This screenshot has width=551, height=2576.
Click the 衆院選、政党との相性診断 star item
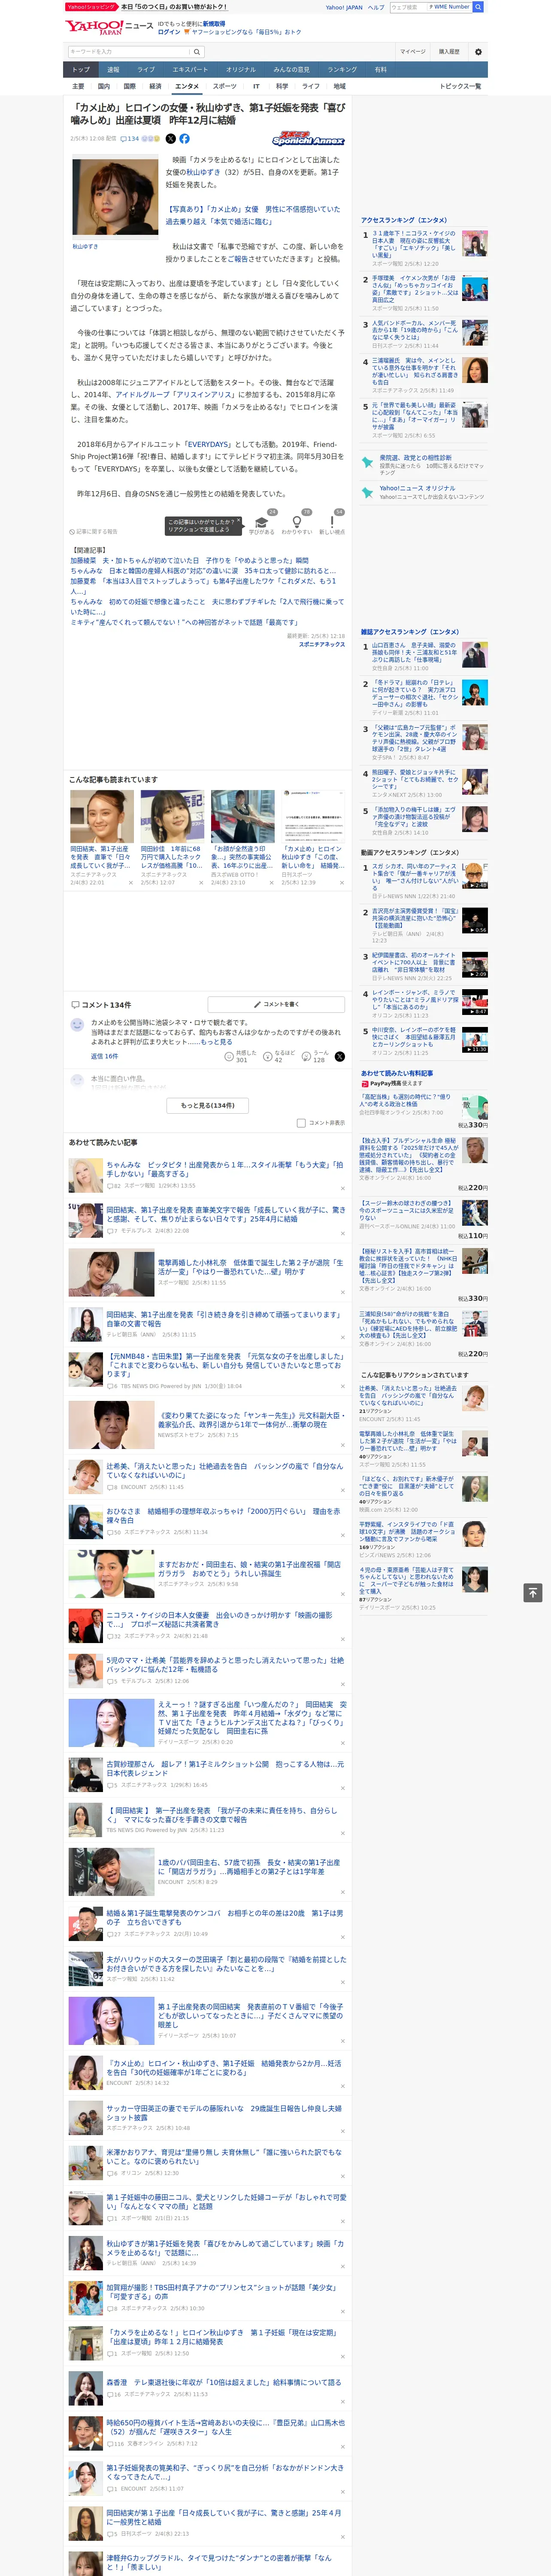pos(424,465)
